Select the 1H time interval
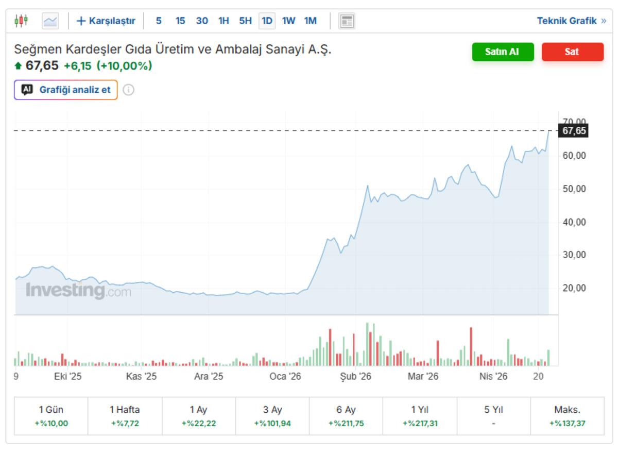 (x=224, y=21)
